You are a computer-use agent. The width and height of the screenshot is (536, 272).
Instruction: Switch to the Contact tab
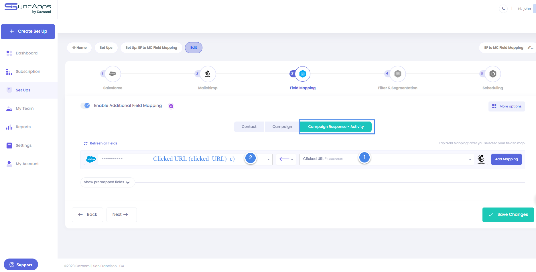click(249, 127)
